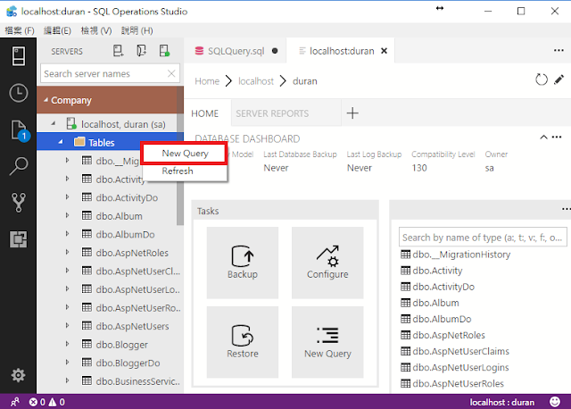Viewport: 571px width, 409px height.
Task: Click duran in the breadcrumb
Action: click(305, 81)
